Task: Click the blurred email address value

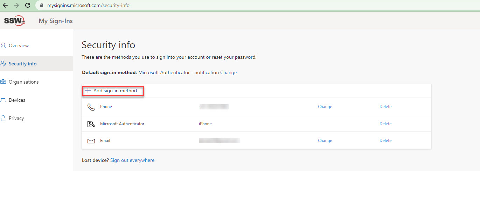Action: tap(219, 141)
